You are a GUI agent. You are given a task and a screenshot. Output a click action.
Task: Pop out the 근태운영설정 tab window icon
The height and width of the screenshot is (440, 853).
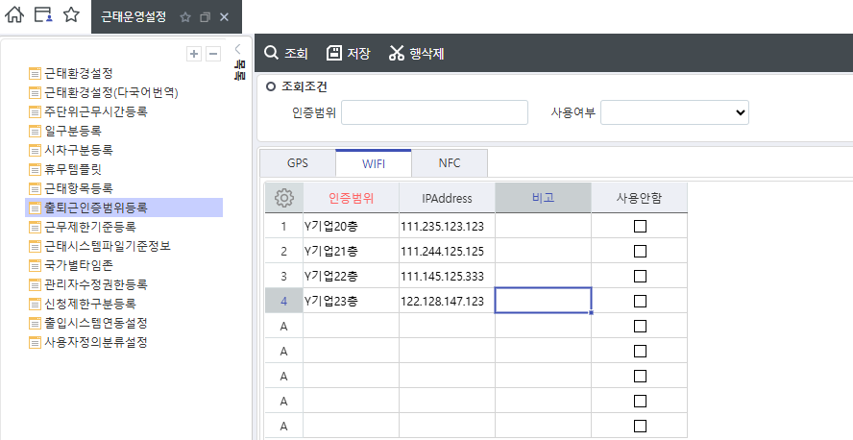[x=205, y=17]
